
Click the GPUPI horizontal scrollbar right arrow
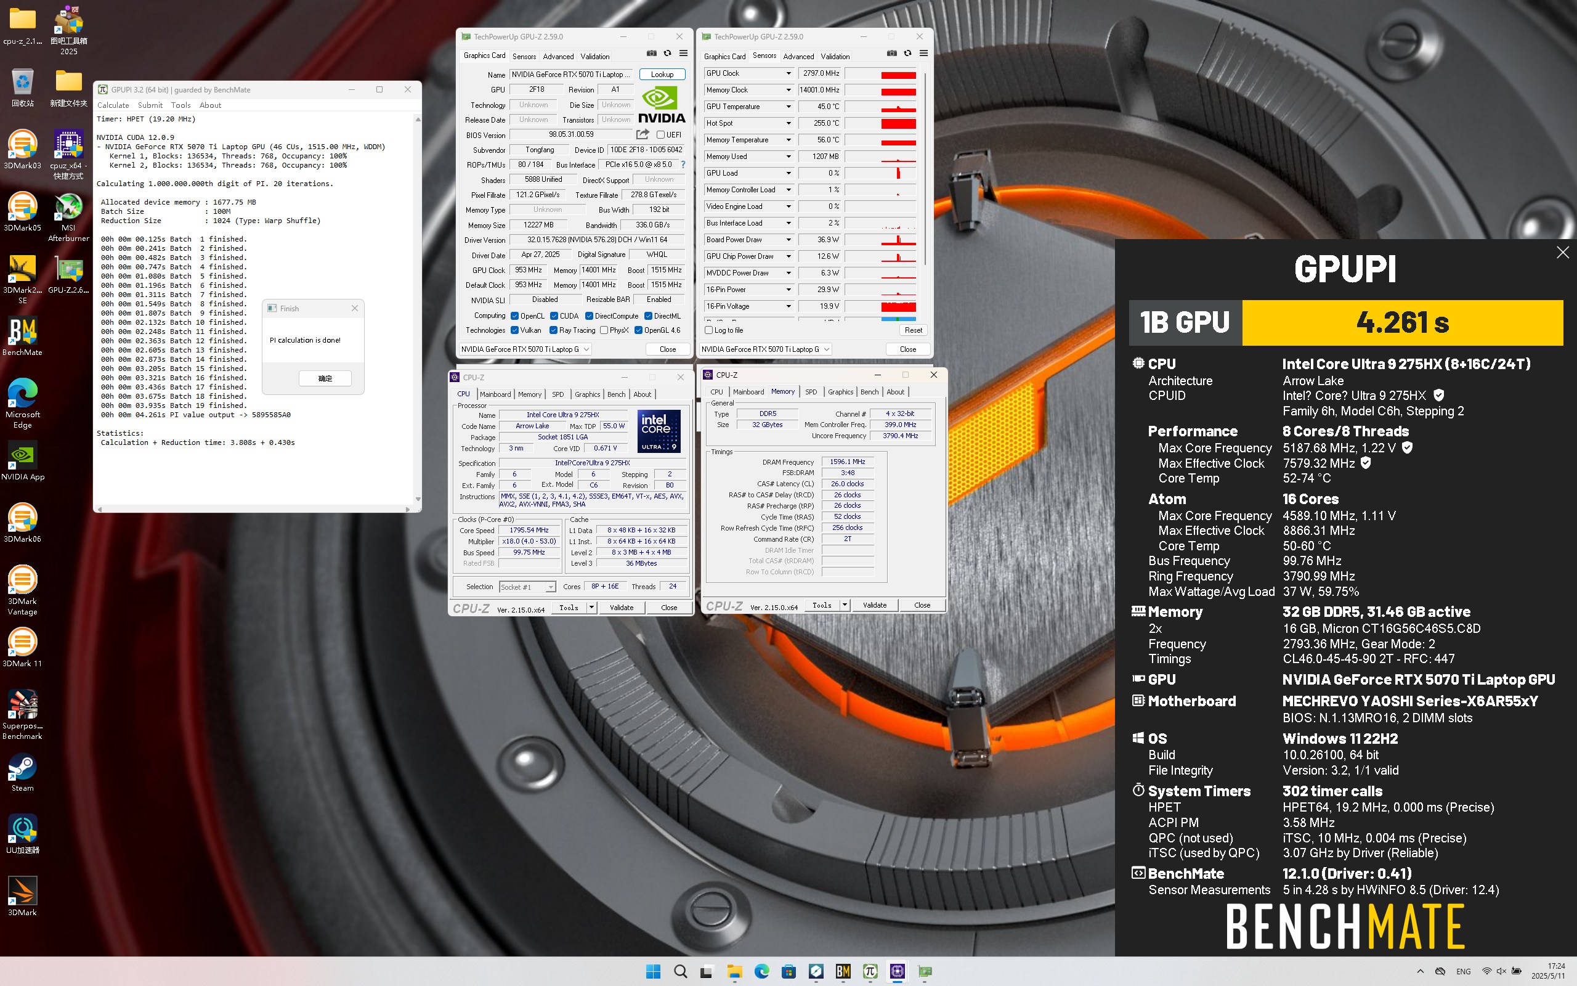coord(408,509)
